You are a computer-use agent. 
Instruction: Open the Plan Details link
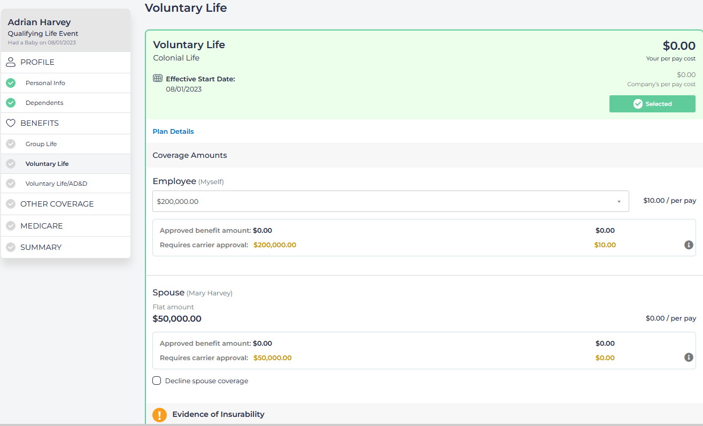173,132
